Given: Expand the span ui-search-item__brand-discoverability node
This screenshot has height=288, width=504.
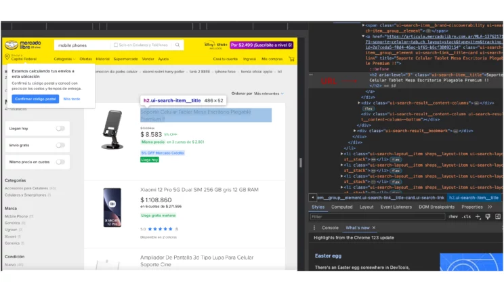Looking at the screenshot, I should 363,25.
